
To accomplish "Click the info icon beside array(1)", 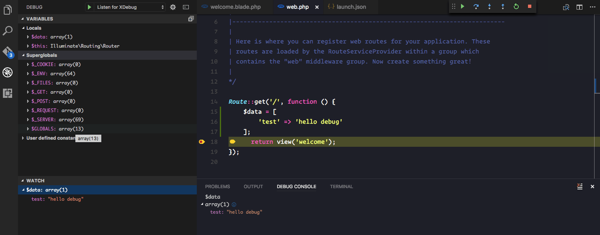I will pyautogui.click(x=234, y=204).
